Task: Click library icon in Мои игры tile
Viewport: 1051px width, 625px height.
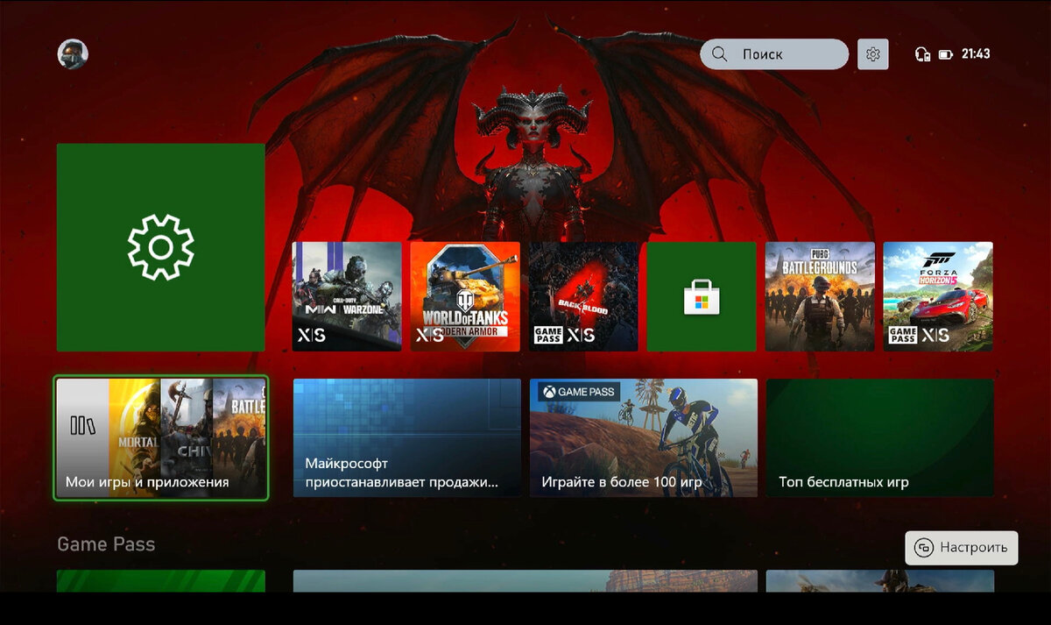Action: coord(83,427)
